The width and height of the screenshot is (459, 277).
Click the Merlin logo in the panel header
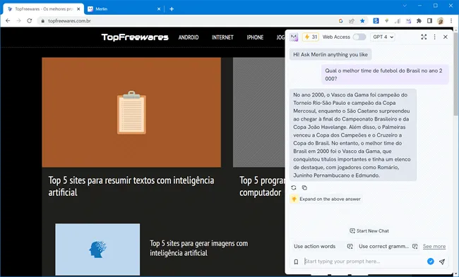(x=294, y=37)
